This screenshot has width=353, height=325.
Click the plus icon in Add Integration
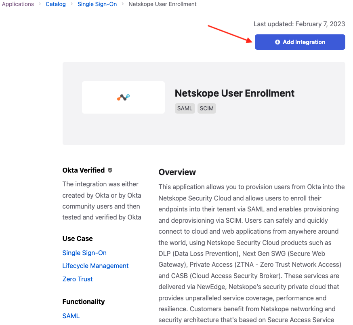click(277, 42)
